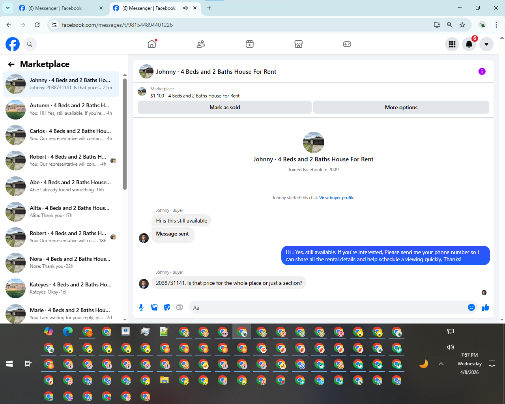The width and height of the screenshot is (505, 404).
Task: Open Notifications bell with 6 badge
Action: (469, 44)
